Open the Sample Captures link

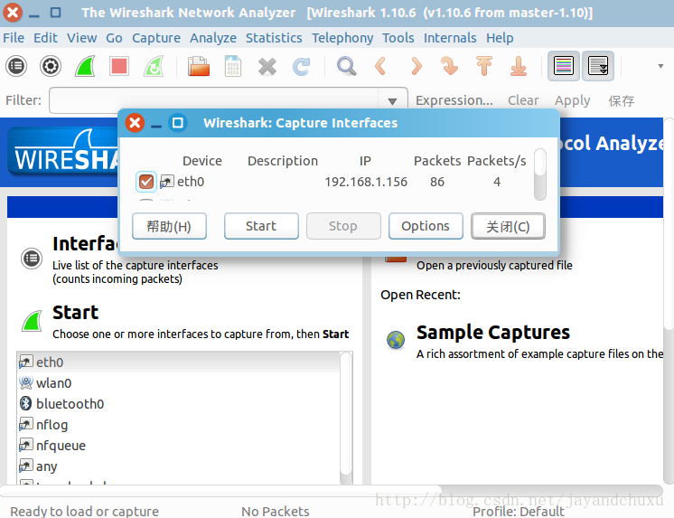493,333
